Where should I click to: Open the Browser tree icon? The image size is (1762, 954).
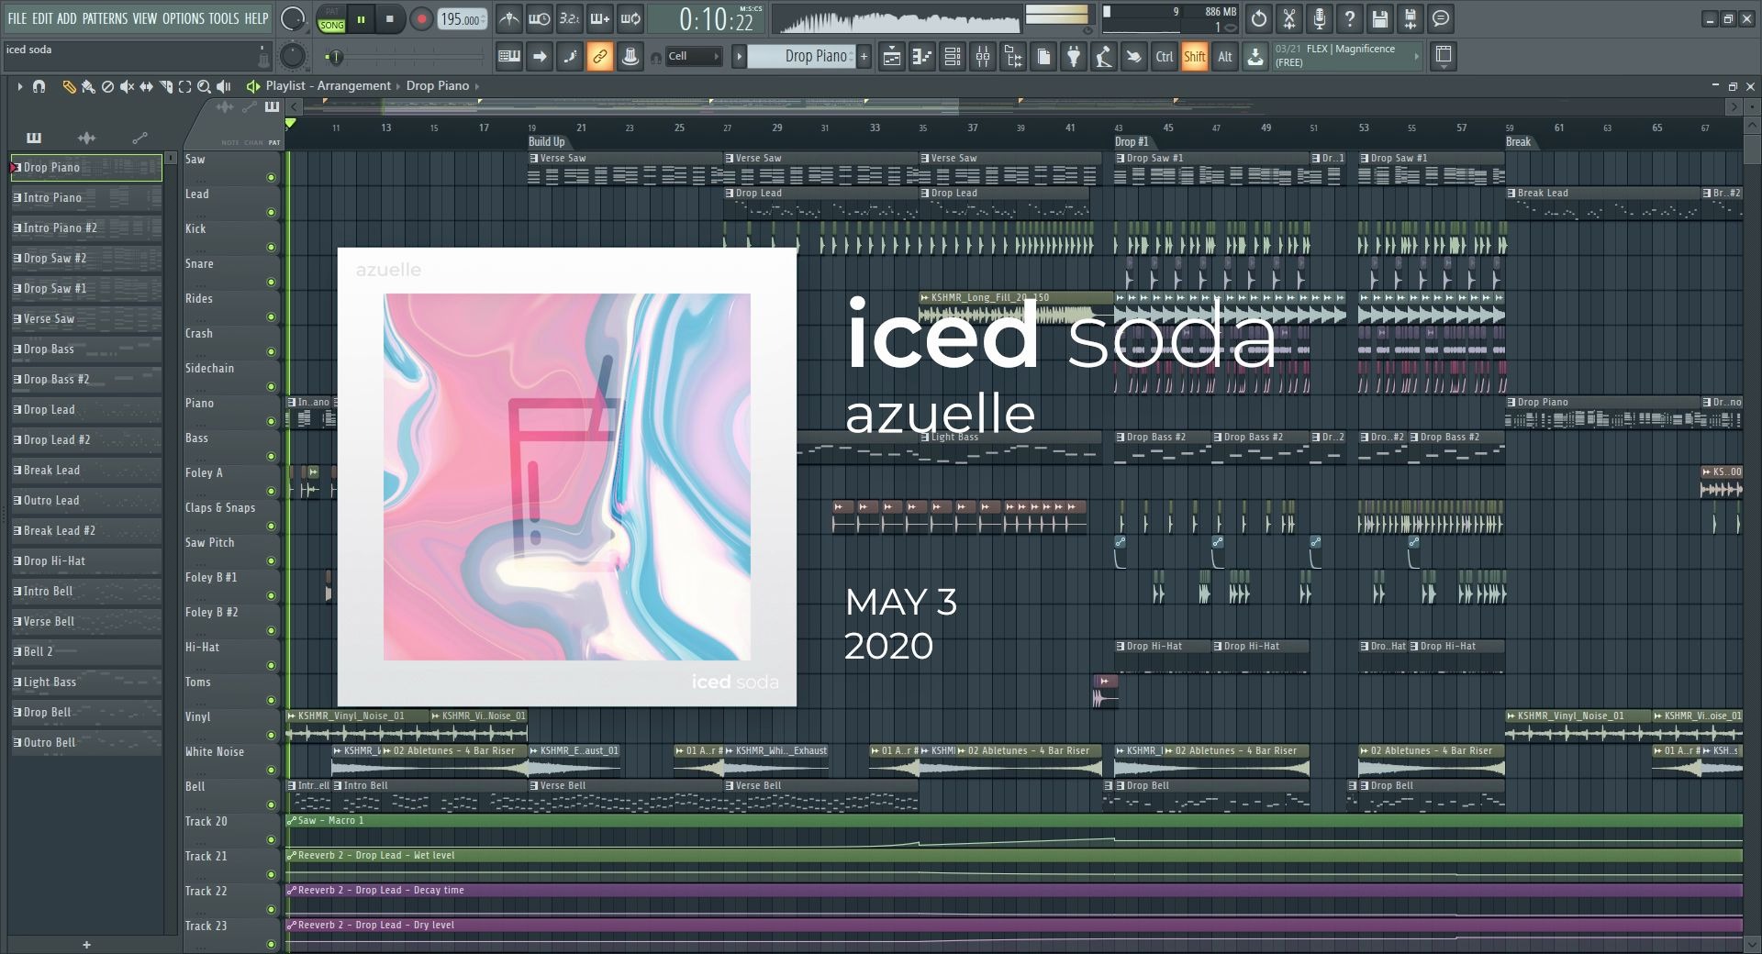(x=1013, y=57)
